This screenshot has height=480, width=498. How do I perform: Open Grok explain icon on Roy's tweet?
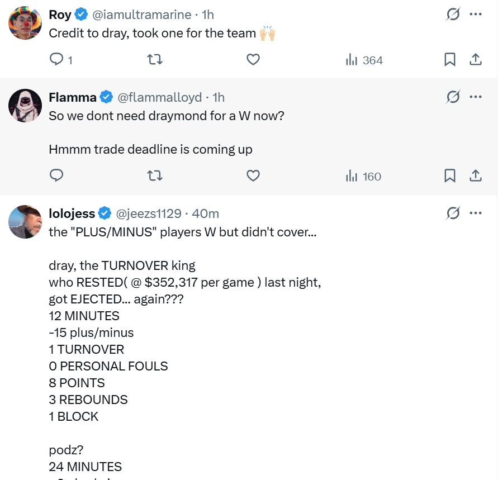(453, 15)
